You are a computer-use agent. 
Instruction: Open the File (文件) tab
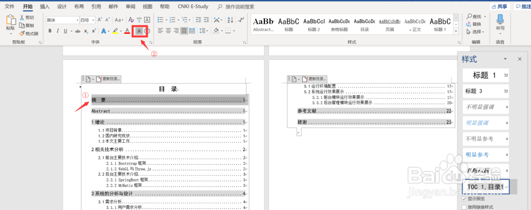(10, 6)
